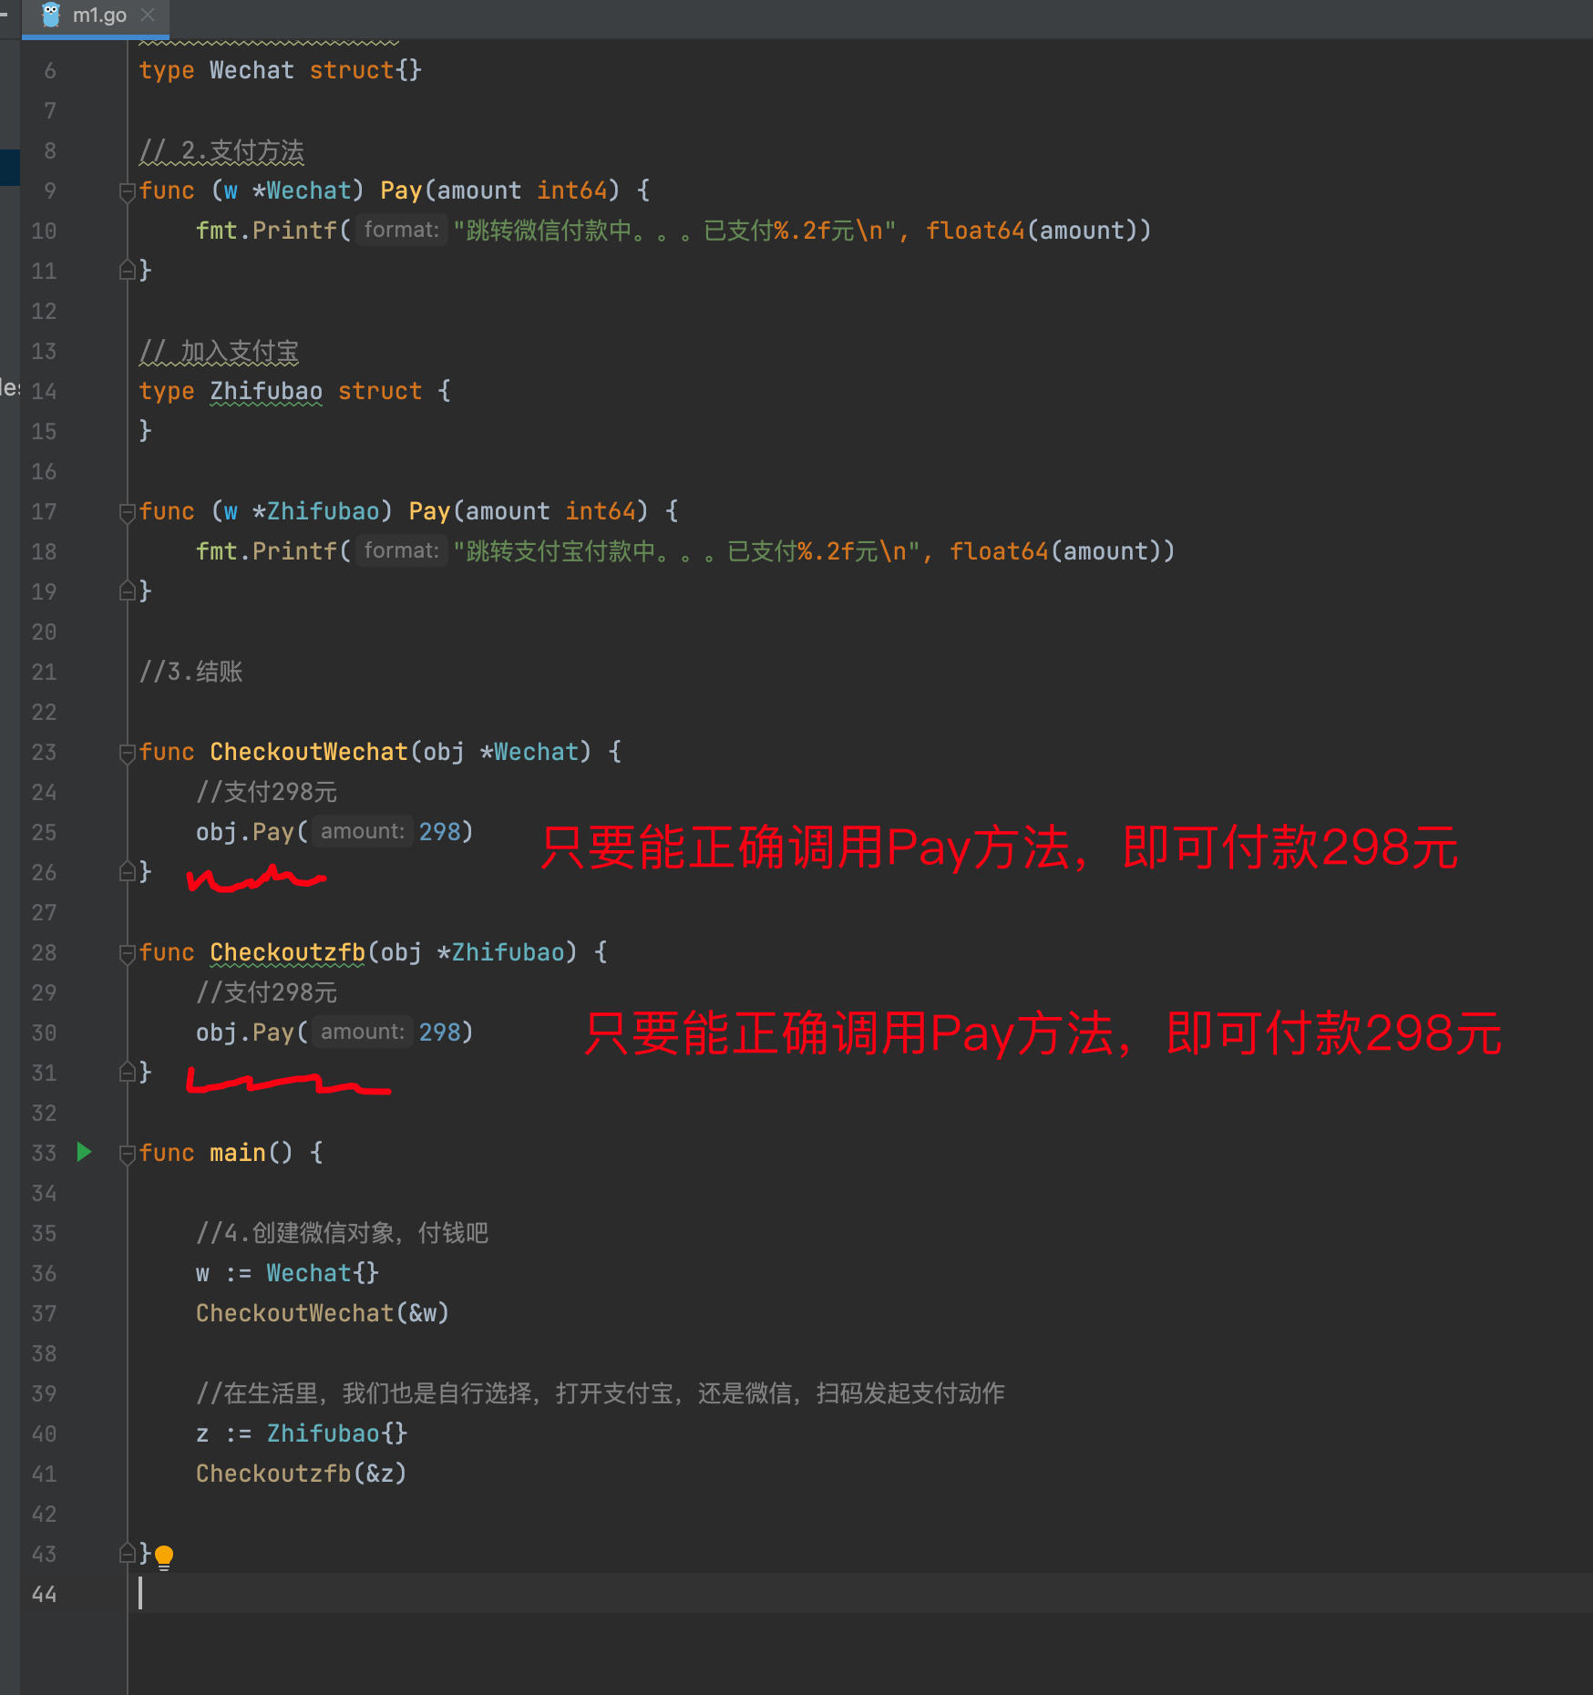Collapse the Checkoutzfb function on line 28
Viewport: 1593px width, 1695px height.
(x=128, y=952)
